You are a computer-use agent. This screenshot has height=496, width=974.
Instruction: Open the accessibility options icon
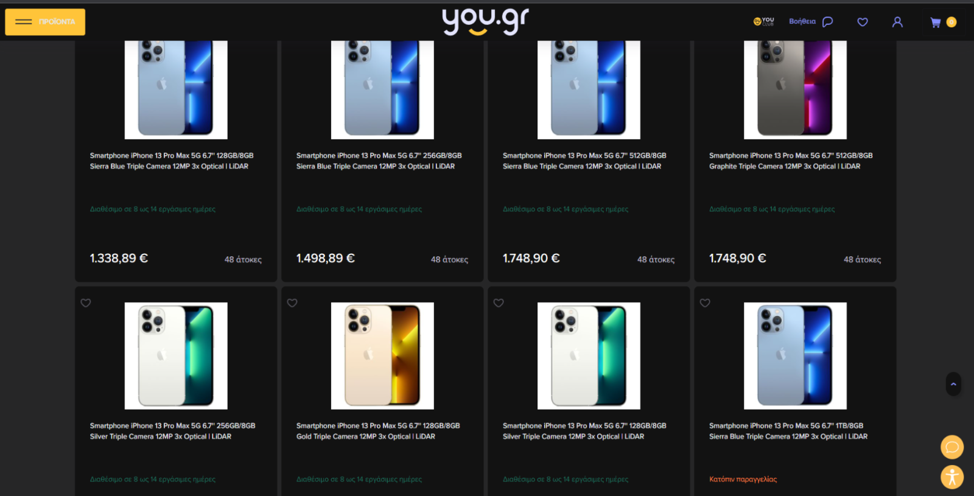pyautogui.click(x=952, y=477)
